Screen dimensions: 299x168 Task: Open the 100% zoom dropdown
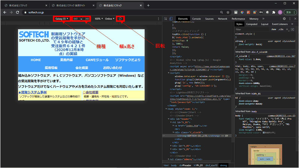point(98,19)
